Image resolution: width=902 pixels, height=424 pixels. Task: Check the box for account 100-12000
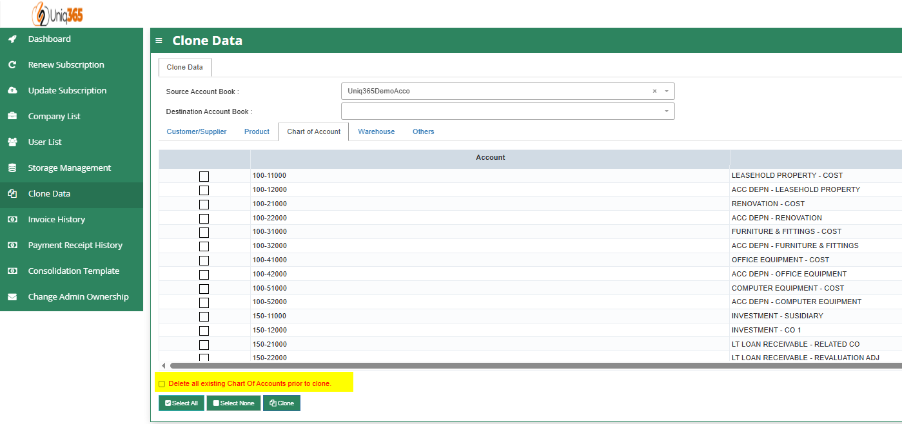[x=204, y=190]
